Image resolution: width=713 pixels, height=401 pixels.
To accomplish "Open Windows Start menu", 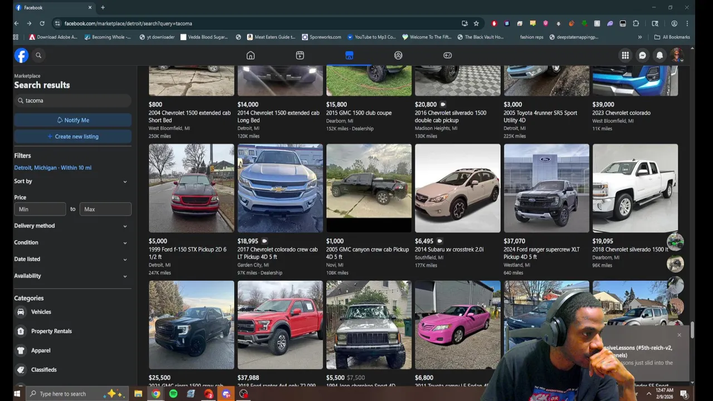I will click(17, 394).
